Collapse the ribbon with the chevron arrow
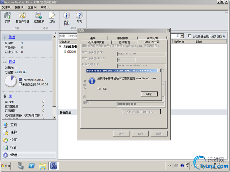The height and width of the screenshot is (172, 230). [x=226, y=13]
